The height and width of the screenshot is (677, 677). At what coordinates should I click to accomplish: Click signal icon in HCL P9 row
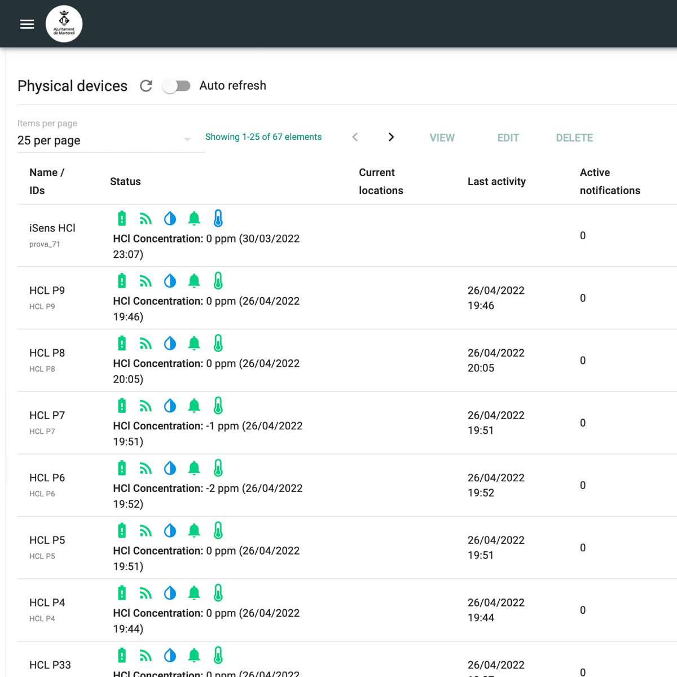click(146, 281)
